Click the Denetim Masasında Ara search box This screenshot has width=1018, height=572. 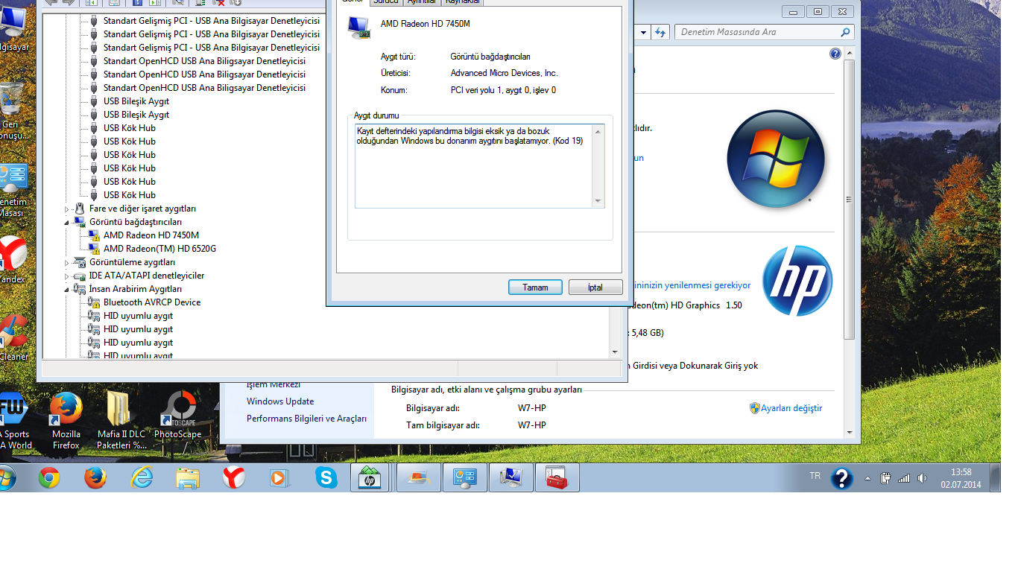756,32
